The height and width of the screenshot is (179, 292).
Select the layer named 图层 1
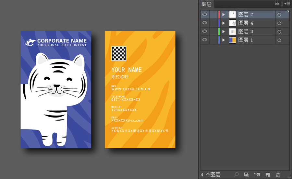pyautogui.click(x=246, y=40)
